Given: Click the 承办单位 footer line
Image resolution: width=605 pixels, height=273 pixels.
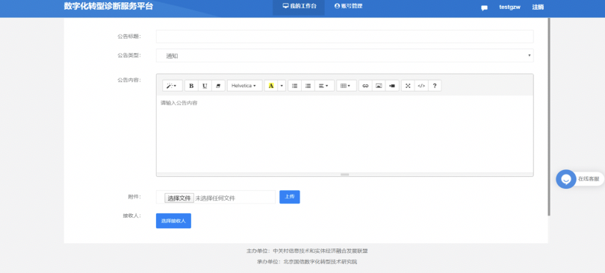Looking at the screenshot, I should tap(307, 262).
